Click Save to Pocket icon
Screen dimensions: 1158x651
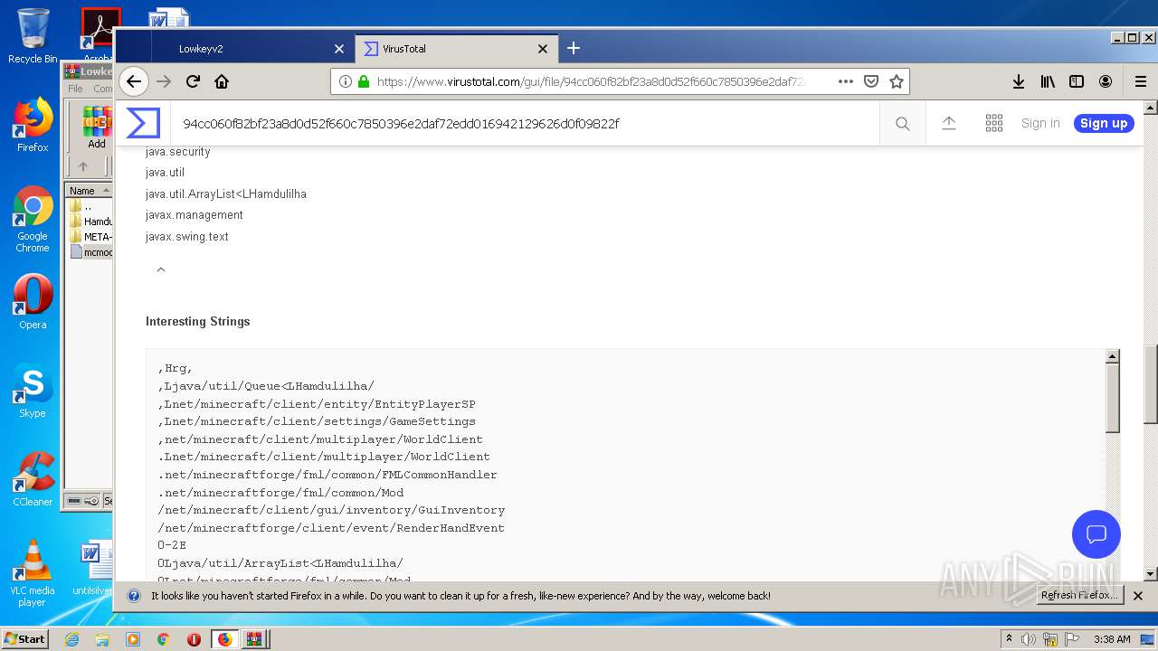click(871, 81)
